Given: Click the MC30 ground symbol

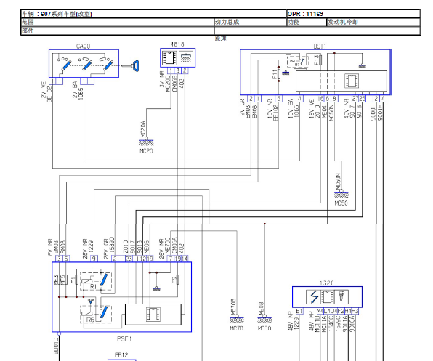Looking at the screenshot, I should click(x=264, y=320).
